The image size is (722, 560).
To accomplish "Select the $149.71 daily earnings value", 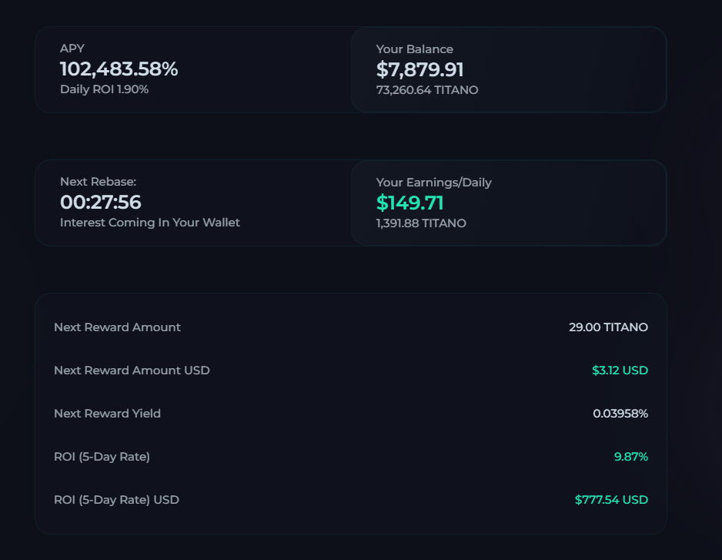I will pos(409,203).
